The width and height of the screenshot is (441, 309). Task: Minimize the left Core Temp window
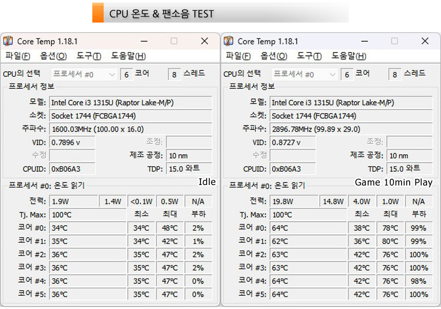pos(144,42)
